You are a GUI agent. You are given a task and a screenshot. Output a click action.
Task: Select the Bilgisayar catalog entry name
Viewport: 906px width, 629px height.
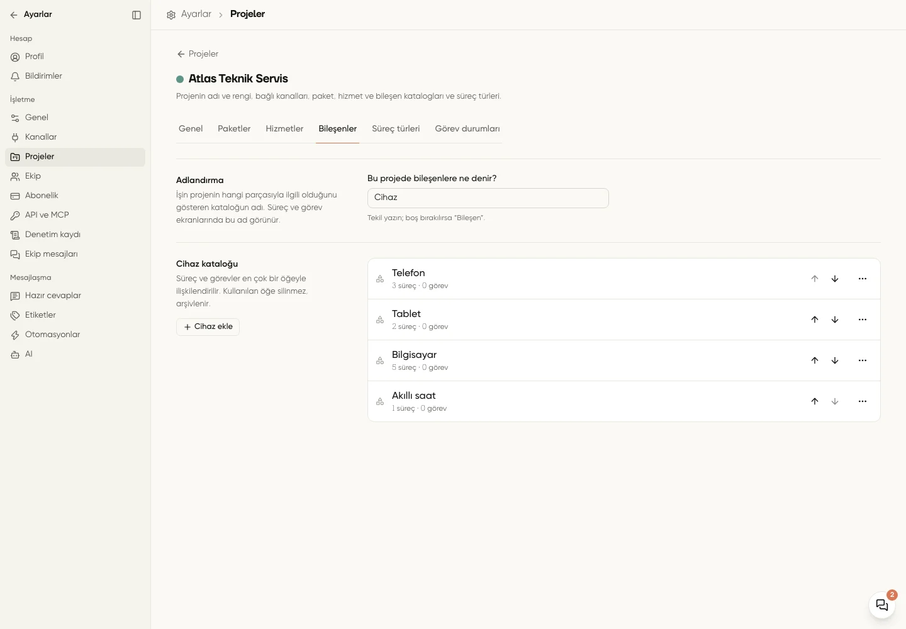point(414,355)
